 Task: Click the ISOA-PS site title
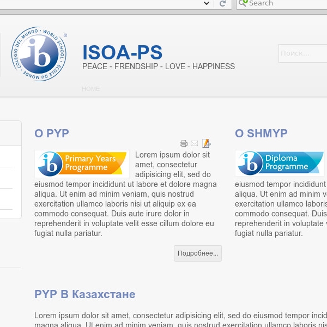point(123,52)
